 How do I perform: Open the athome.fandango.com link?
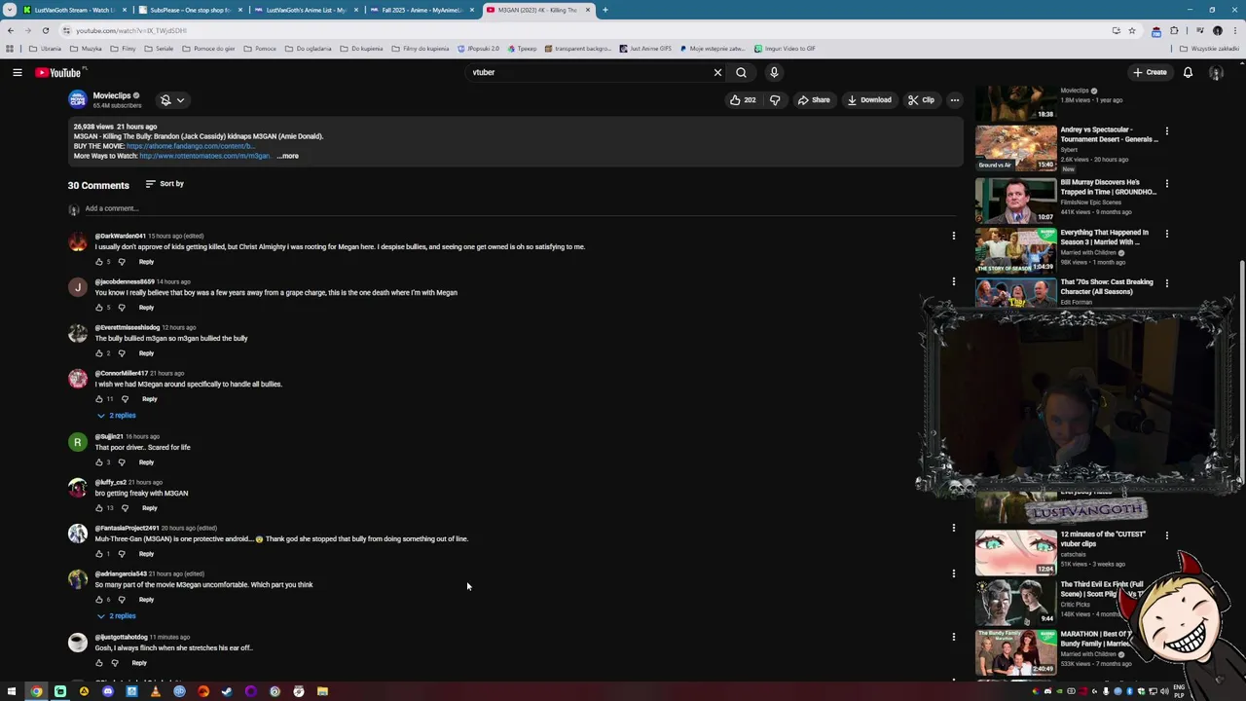tap(190, 146)
